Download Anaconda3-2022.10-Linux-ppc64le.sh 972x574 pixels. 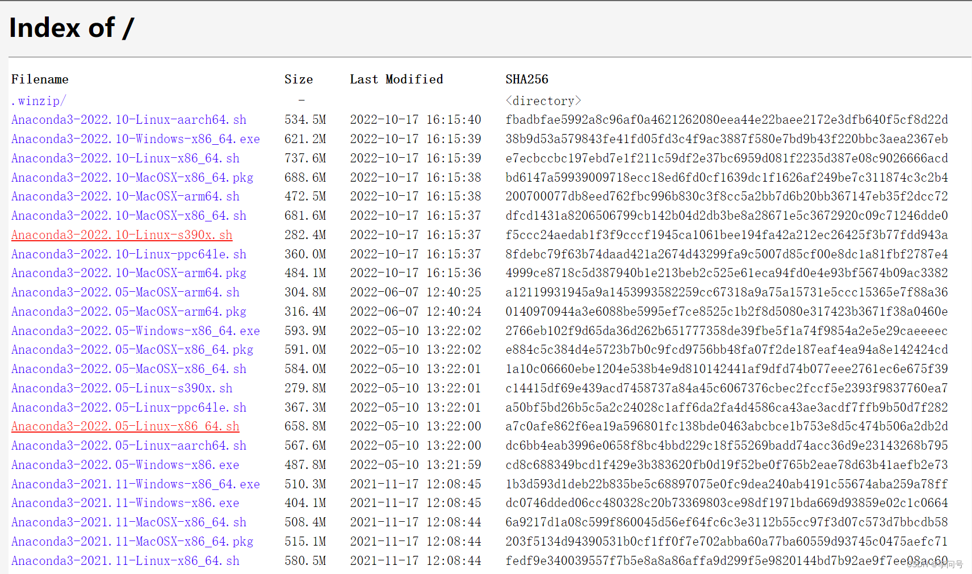coord(129,254)
